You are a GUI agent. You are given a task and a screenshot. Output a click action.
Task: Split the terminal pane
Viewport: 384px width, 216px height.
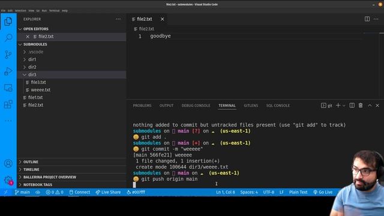click(x=352, y=106)
